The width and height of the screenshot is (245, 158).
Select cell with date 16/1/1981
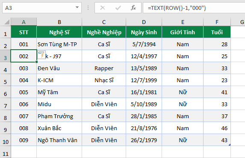144,92
